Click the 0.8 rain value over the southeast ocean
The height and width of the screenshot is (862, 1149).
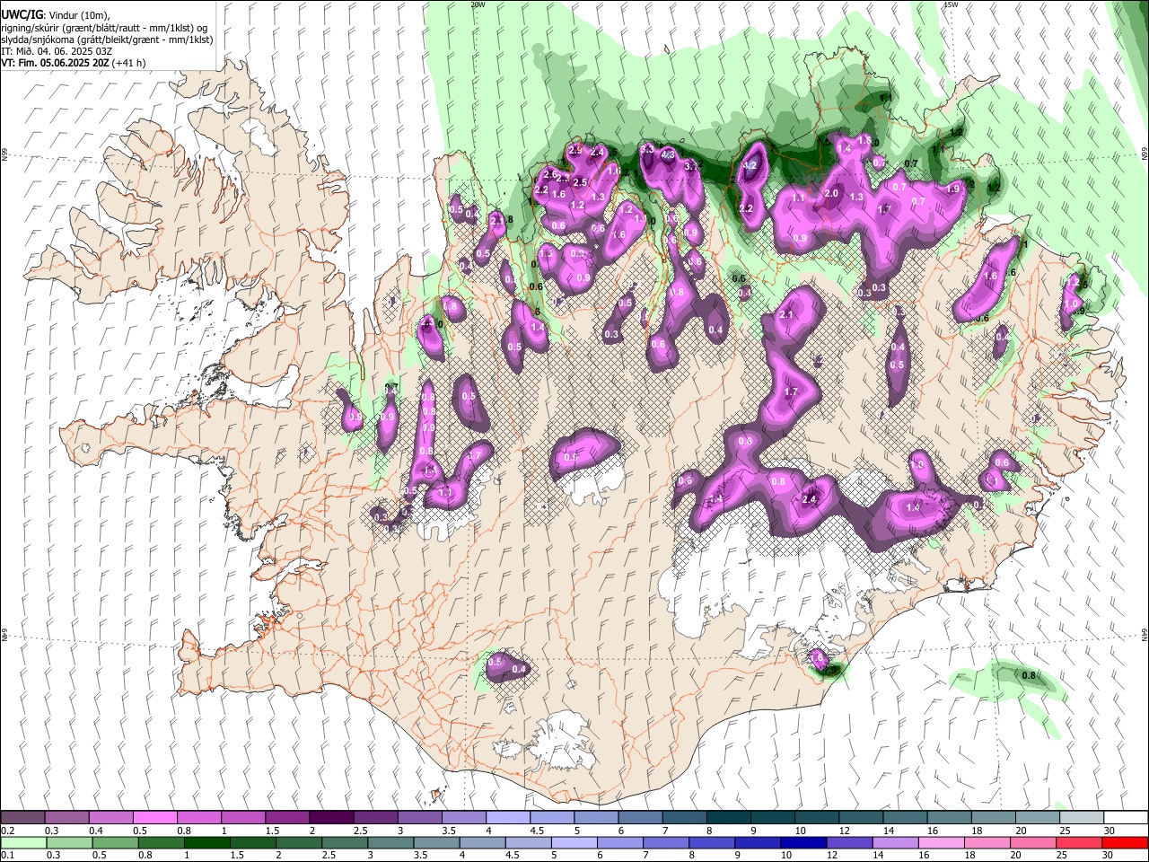point(1030,675)
